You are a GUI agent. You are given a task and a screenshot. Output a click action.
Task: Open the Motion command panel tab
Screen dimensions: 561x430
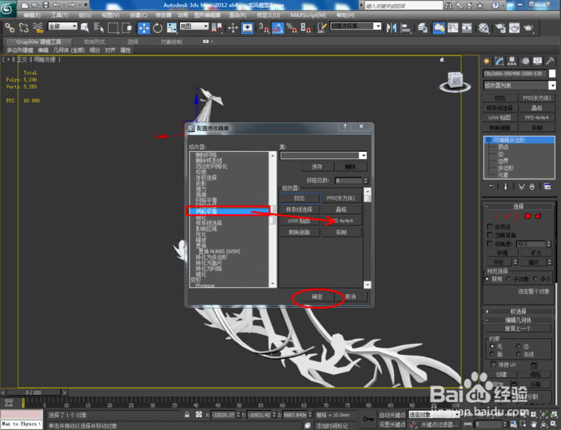click(x=525, y=61)
